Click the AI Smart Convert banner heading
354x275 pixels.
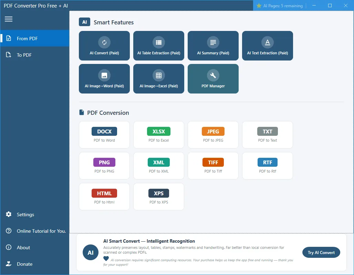coord(149,241)
